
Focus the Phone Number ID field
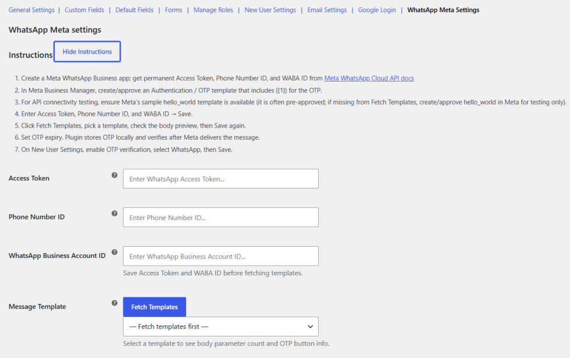(x=220, y=217)
